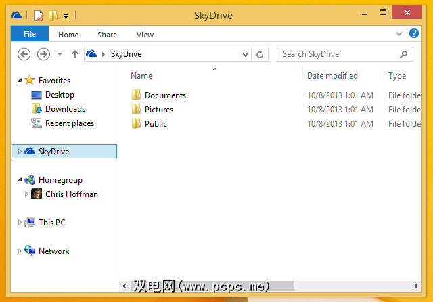Click the horizontal scrollbar thumb
This screenshot has height=302, width=433.
coord(212,286)
